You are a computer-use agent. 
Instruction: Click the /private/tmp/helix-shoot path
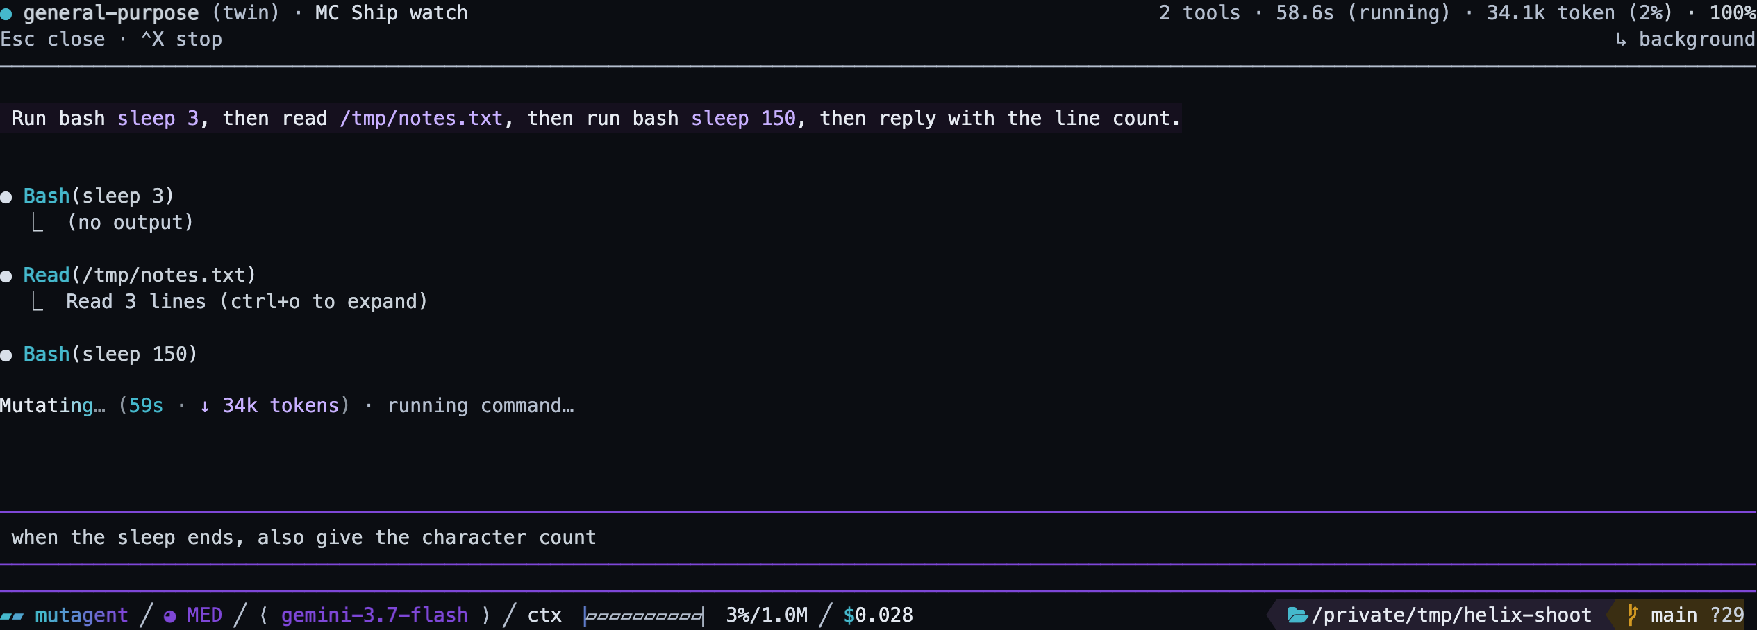1451,615
